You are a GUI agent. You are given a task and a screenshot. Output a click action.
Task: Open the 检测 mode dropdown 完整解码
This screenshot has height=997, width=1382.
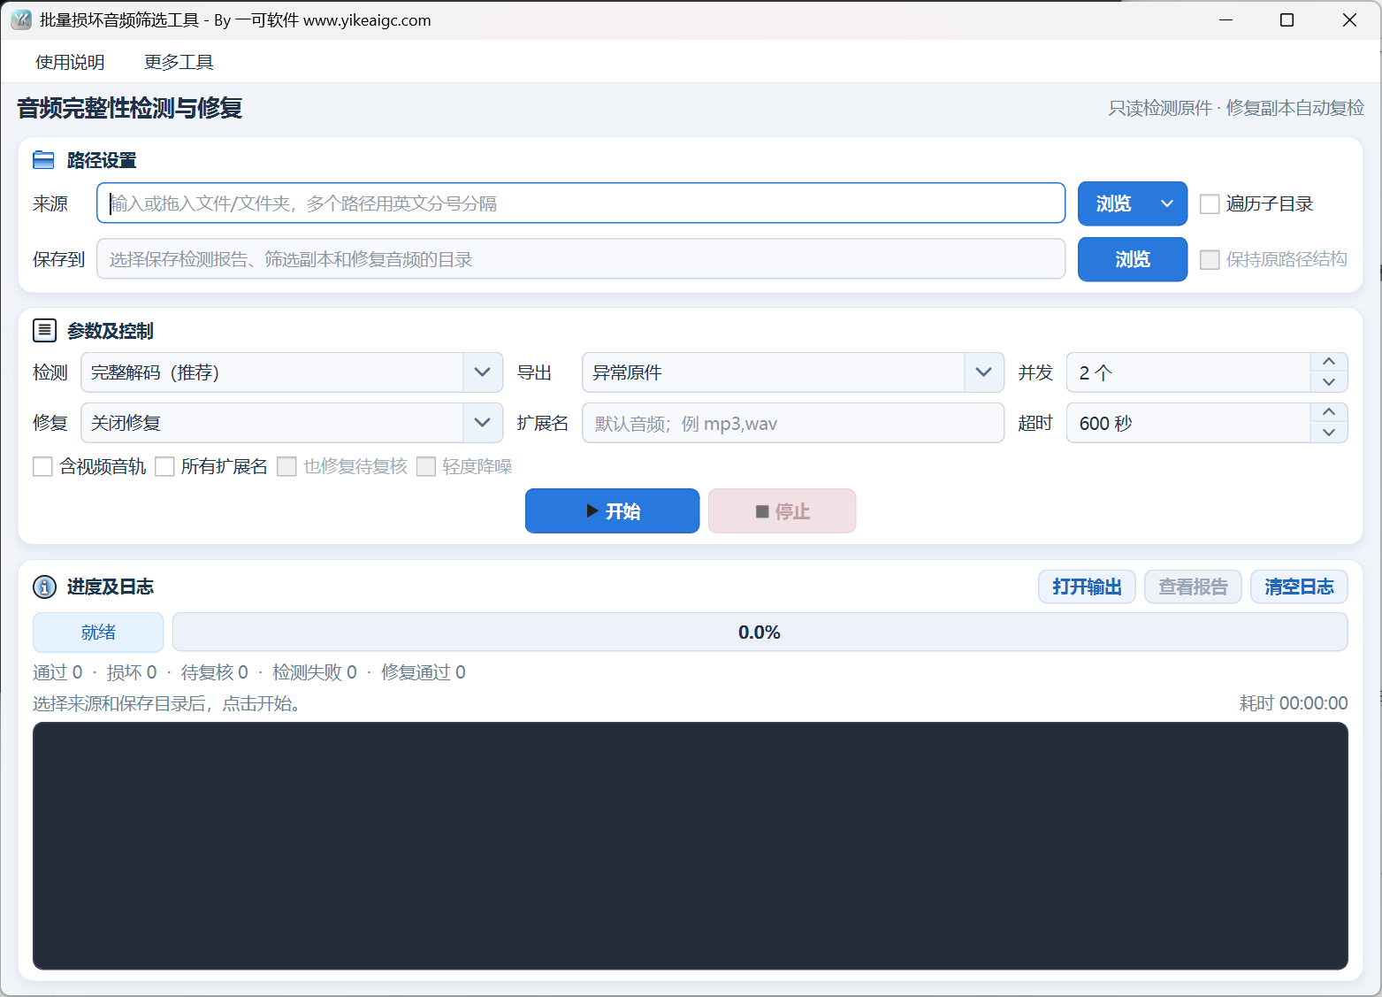tap(292, 372)
